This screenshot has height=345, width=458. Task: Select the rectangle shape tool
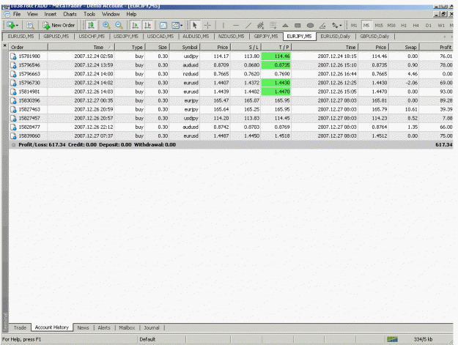[298, 26]
